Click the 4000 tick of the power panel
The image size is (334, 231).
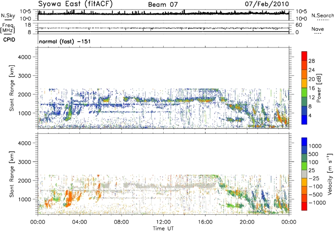coord(25,57)
